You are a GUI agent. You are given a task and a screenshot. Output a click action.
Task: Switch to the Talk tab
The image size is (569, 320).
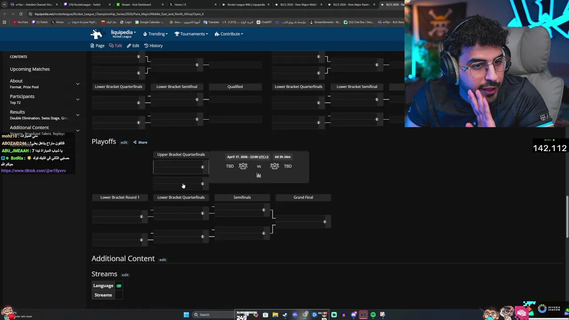[x=116, y=45]
